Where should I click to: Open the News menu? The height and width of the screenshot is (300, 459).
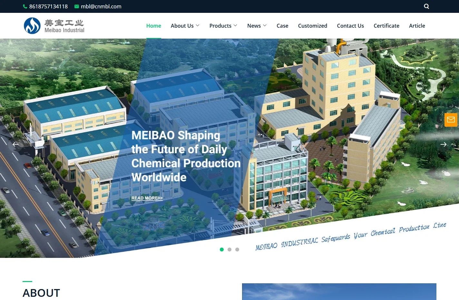[x=254, y=26]
